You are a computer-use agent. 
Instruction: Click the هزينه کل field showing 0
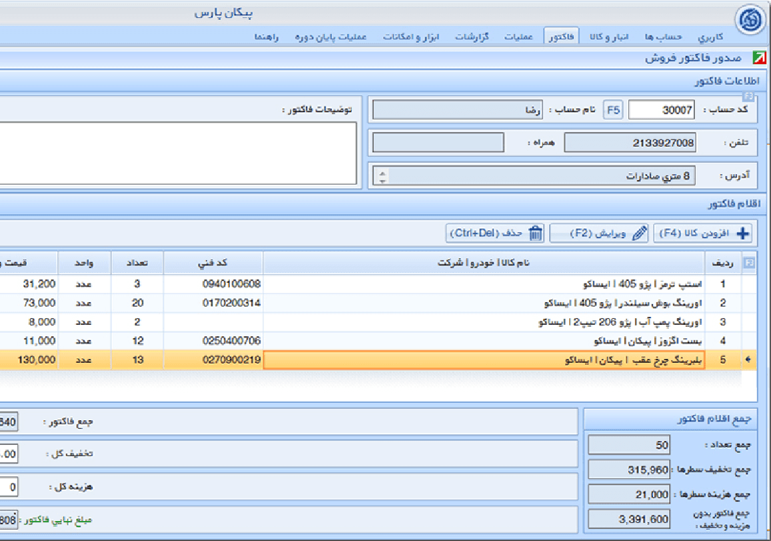(x=9, y=488)
